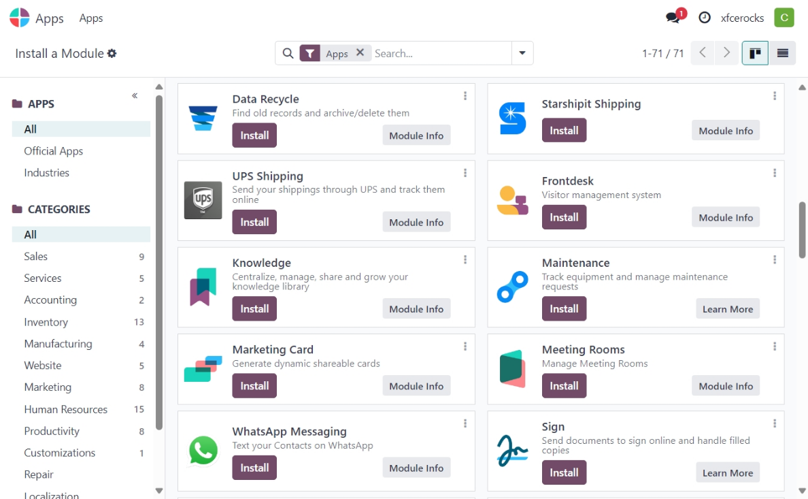Expand the search options dropdown arrow

522,53
